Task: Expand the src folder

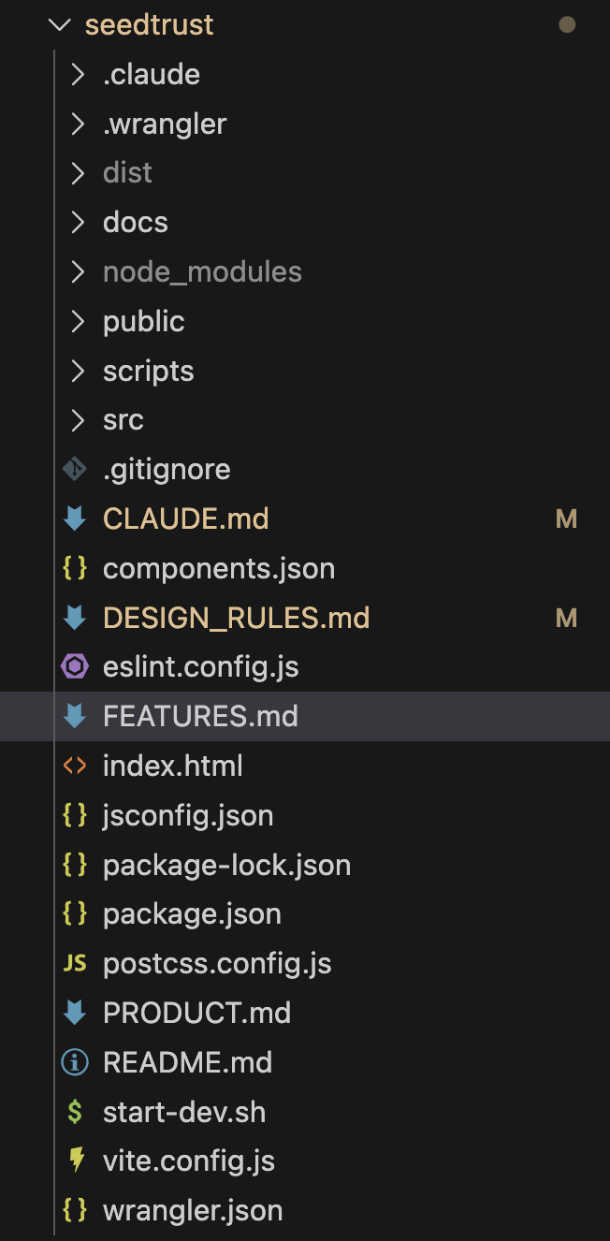Action: (x=77, y=420)
